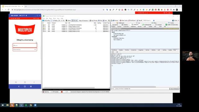Open the TextWizard tool
Image resolution: width=199 pixels, height=112 pixels.
(x=132, y=21)
